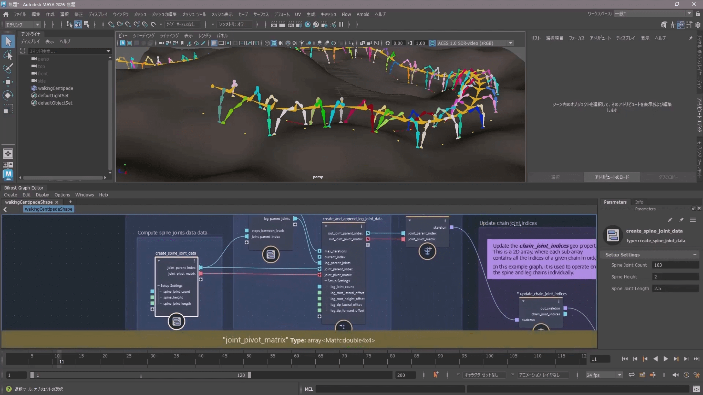Click the edit pencil icon in Parameters panel
This screenshot has height=395, width=703.
pyautogui.click(x=670, y=220)
